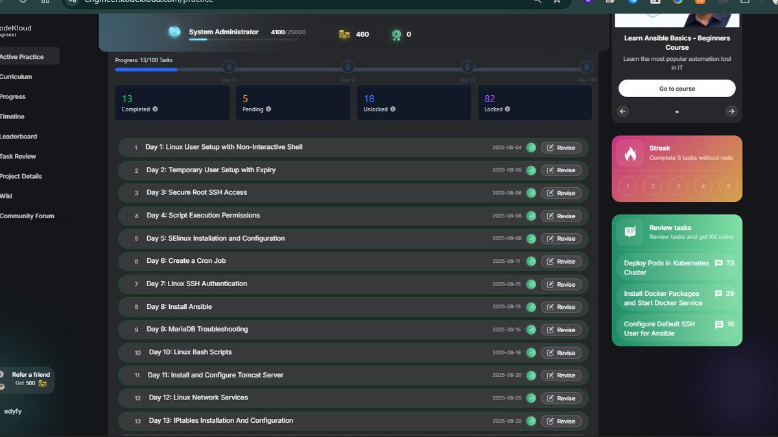Open Deploy Pods in Kubernetes Cluster review
The width and height of the screenshot is (778, 437).
[x=678, y=268]
